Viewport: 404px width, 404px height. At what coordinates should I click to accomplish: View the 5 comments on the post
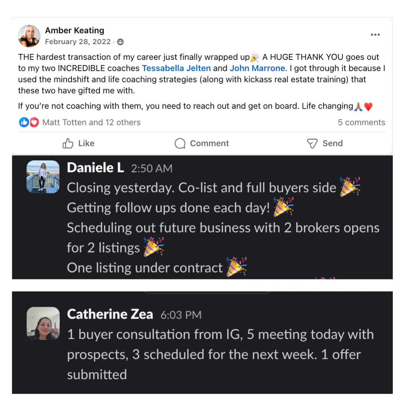point(361,122)
